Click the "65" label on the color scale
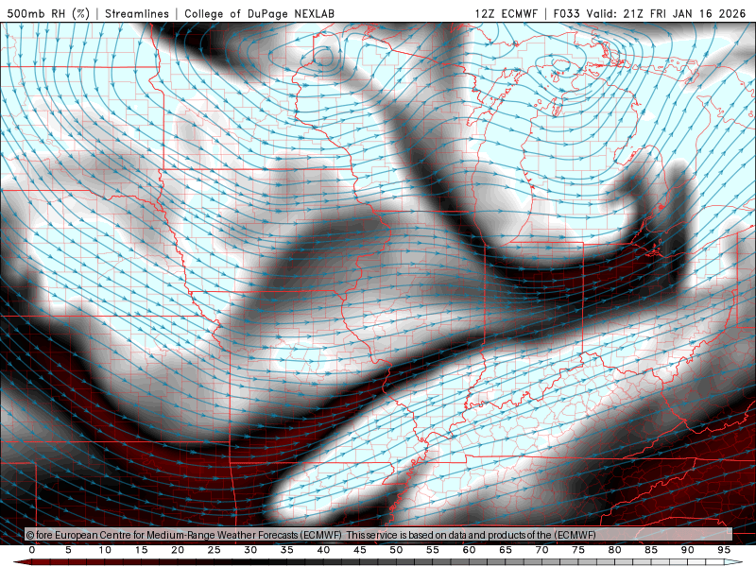This screenshot has width=756, height=567. (x=506, y=550)
